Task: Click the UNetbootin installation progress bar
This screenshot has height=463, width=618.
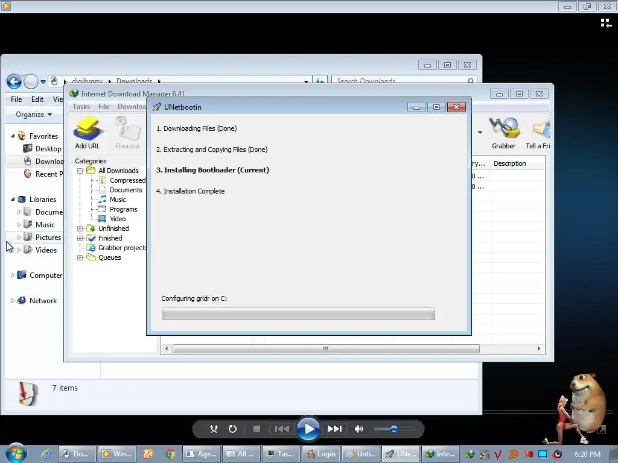Action: click(298, 313)
